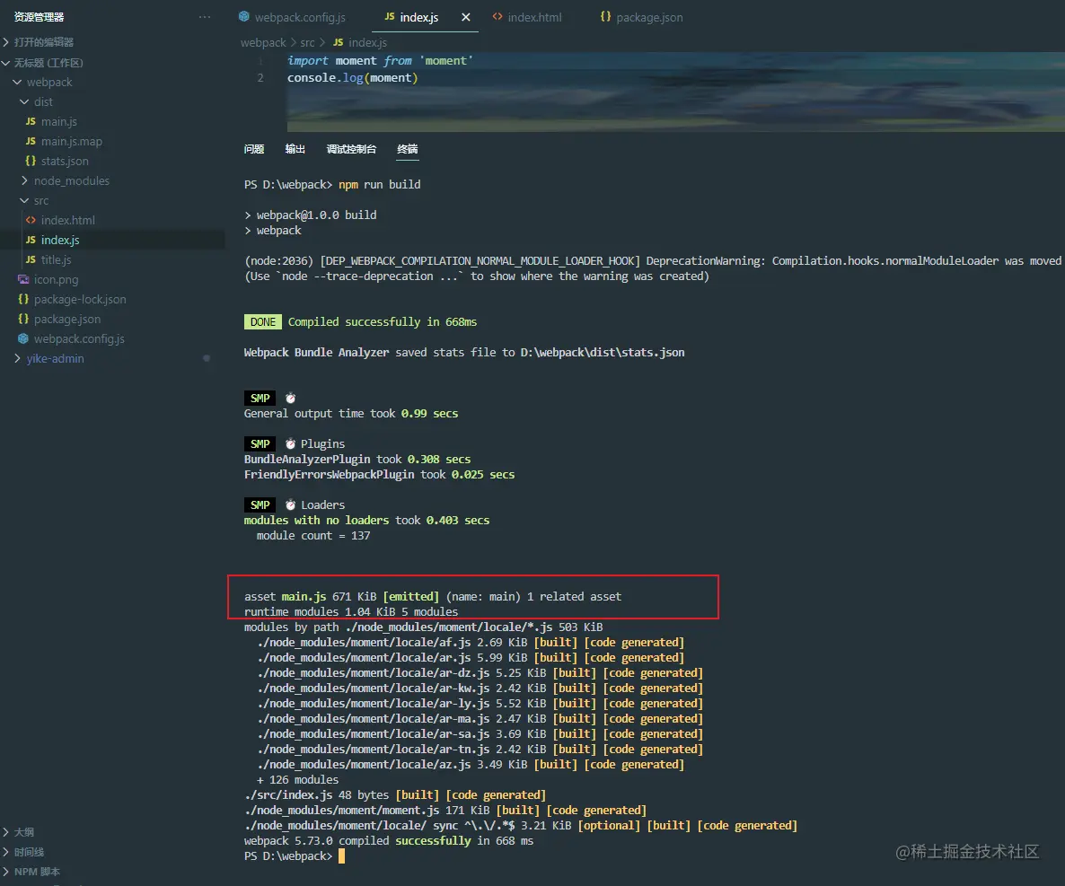Click the HTML icon on index.html tab
Screen dimensions: 1065x886
497,16
